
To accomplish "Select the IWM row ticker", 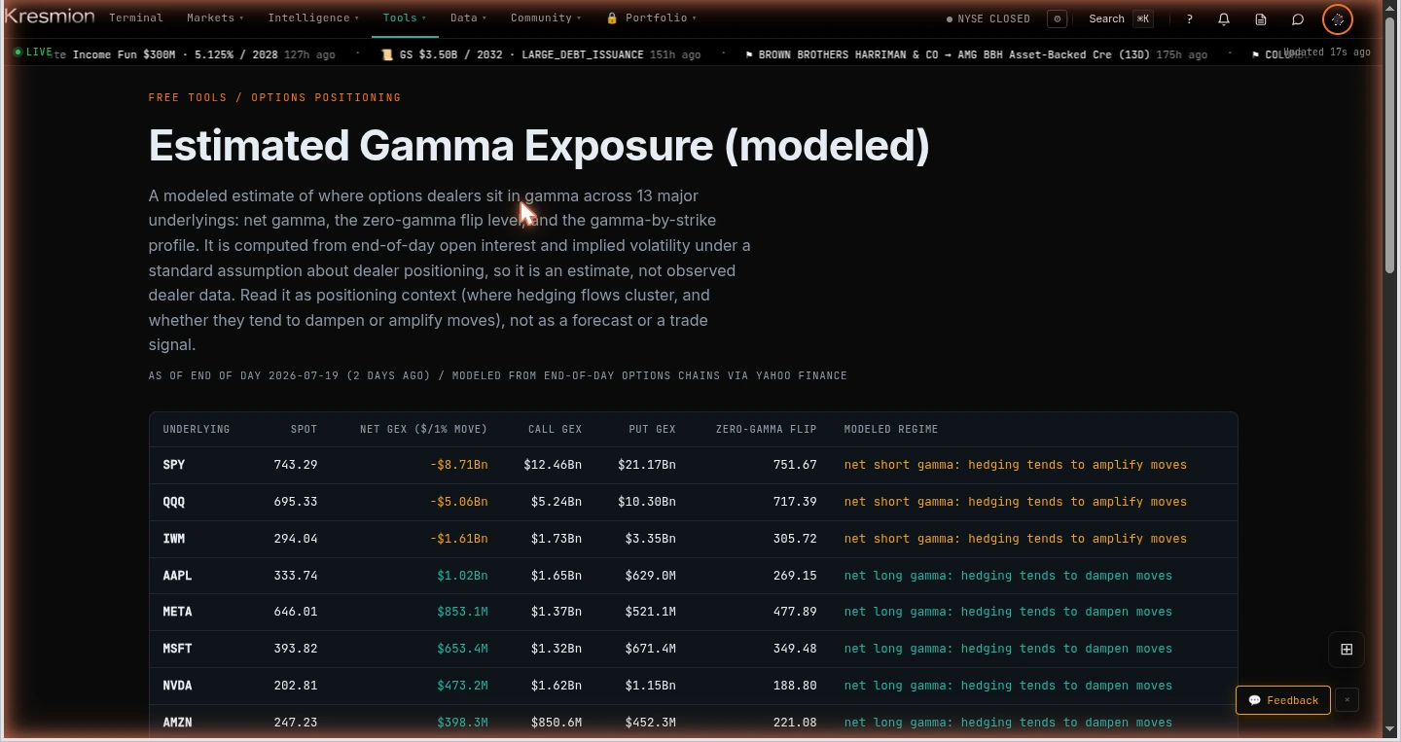I will tap(174, 539).
